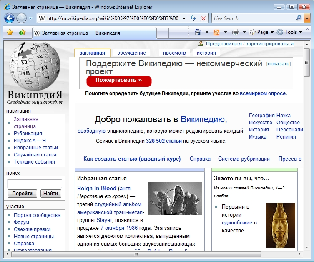Click the red Пожертвовать donate button
Viewport: 314px width, 262px height.
(x=119, y=81)
